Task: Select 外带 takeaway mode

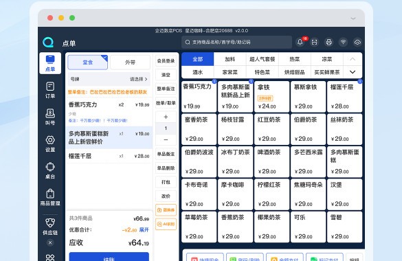Action: (x=131, y=63)
